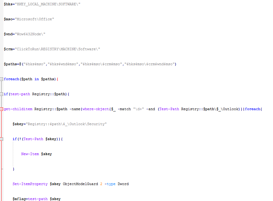273x201 pixels.
Task: Click the closing brace after New-Item
Action: click(13, 169)
